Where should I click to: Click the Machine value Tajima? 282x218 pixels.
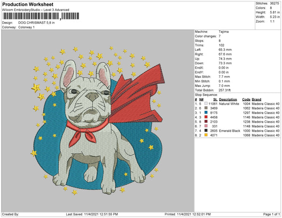point(224,31)
